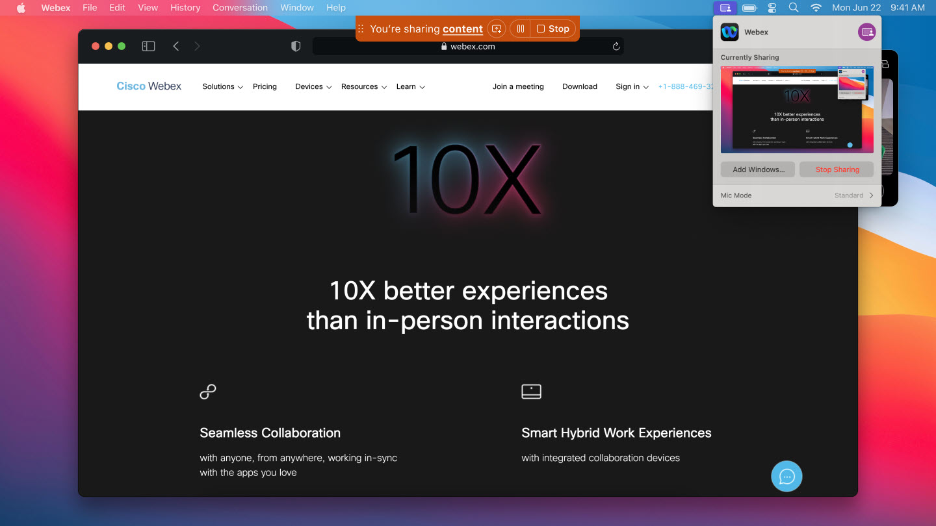
Task: Click the Smart Hybrid Work device icon
Action: [531, 392]
